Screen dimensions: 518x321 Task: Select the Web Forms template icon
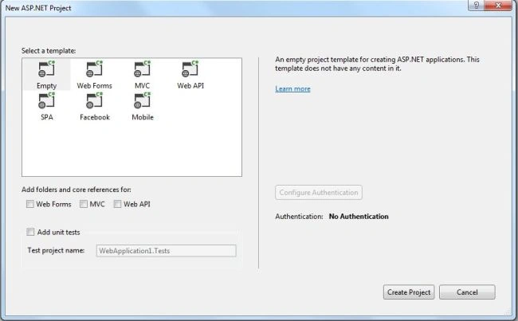click(95, 69)
